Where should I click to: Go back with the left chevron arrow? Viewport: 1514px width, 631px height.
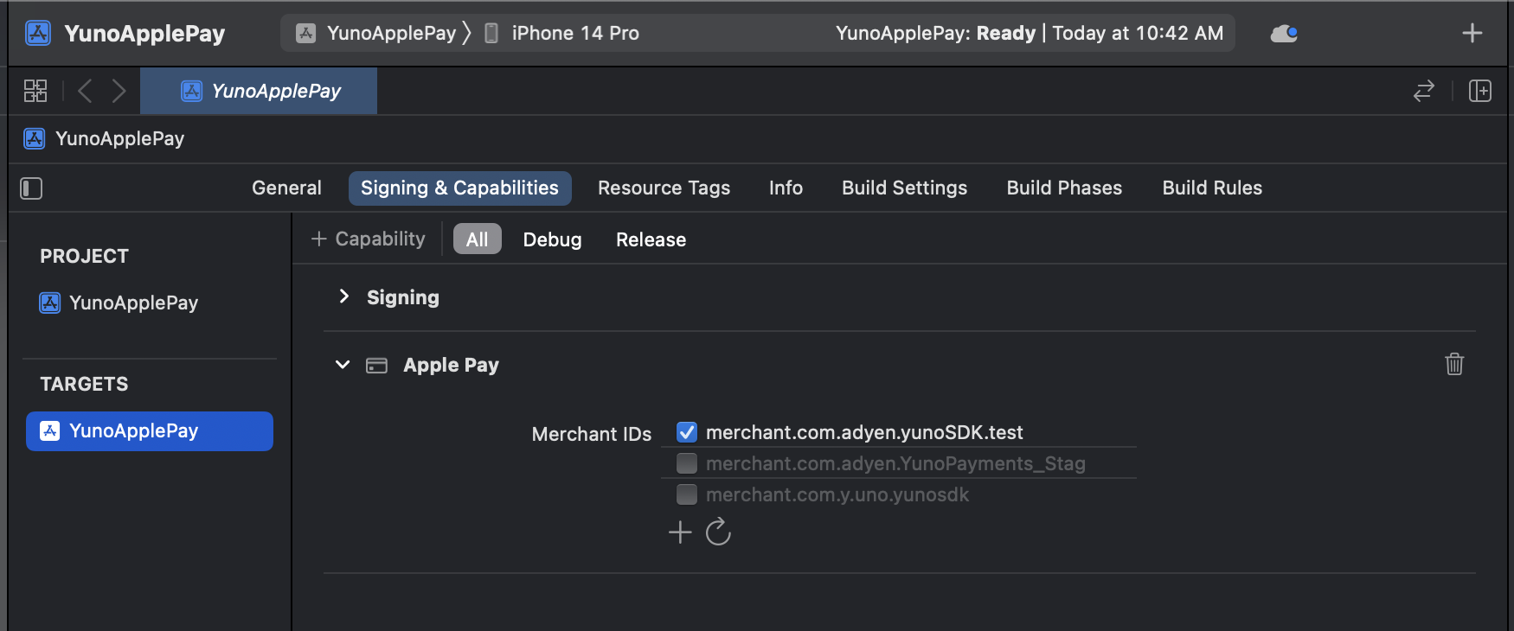[x=85, y=91]
